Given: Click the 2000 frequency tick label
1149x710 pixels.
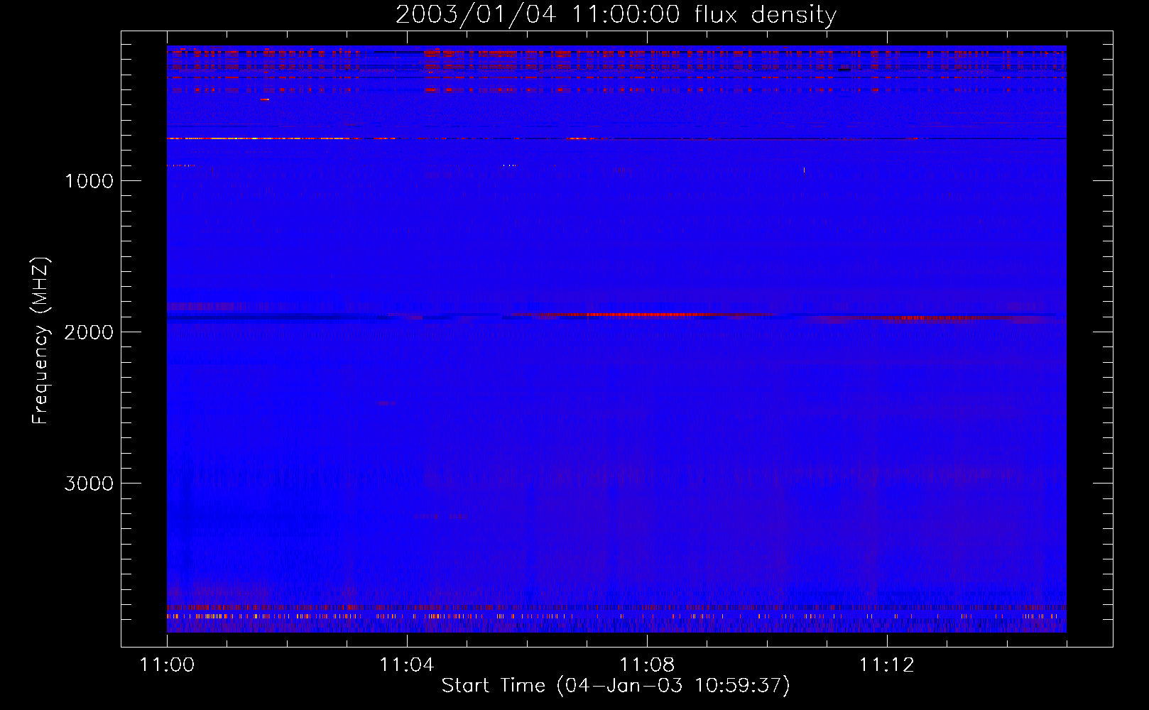Looking at the screenshot, I should point(89,332).
